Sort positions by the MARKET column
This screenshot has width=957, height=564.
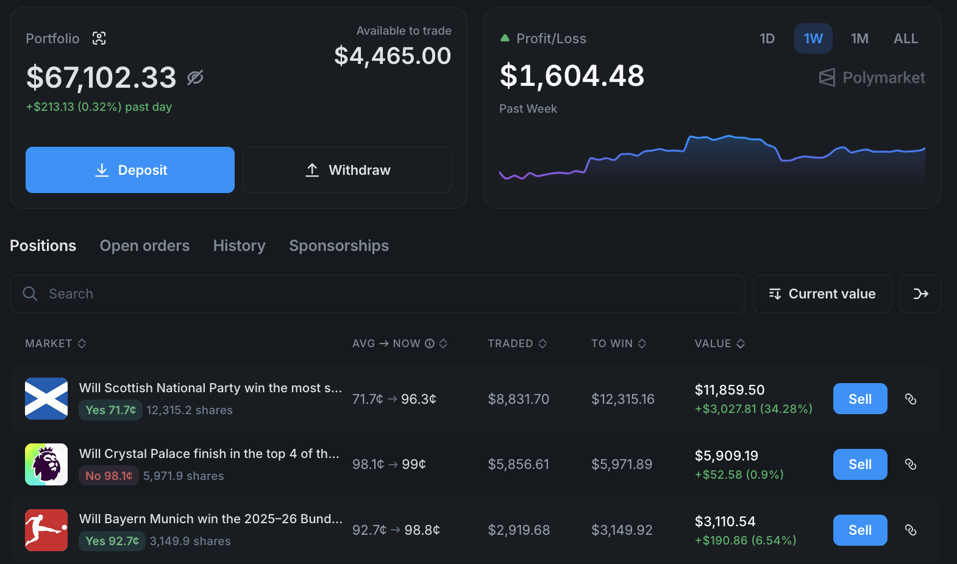coord(55,344)
